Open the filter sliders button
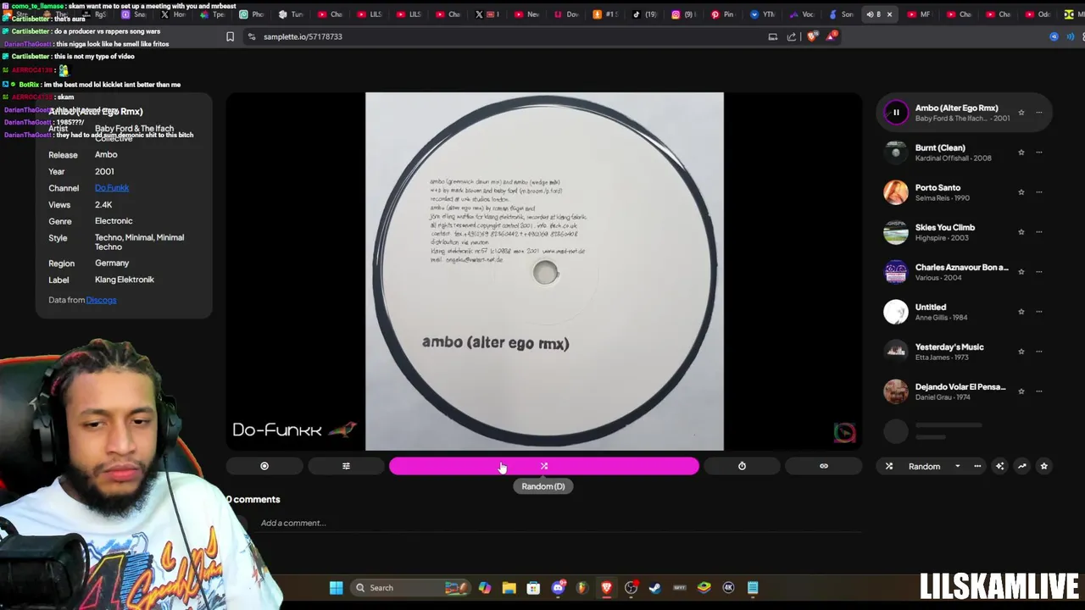 click(x=346, y=466)
